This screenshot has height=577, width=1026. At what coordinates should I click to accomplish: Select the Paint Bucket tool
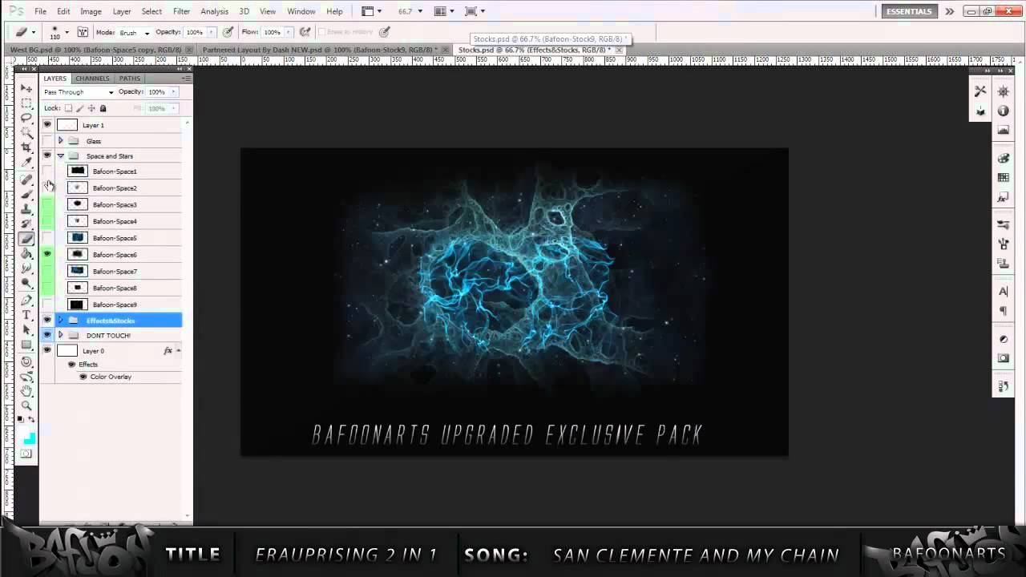(x=26, y=254)
